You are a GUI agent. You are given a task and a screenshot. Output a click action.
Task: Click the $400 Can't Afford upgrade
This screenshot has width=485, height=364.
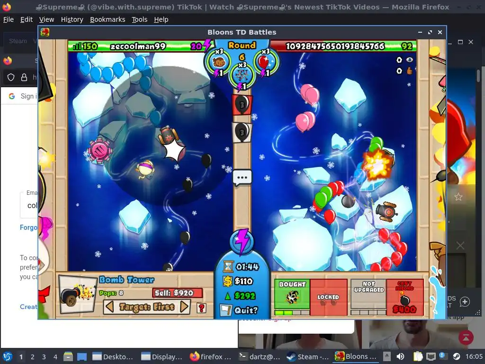pyautogui.click(x=405, y=297)
